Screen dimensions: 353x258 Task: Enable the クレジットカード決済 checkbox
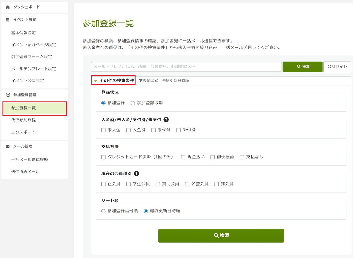(x=103, y=157)
